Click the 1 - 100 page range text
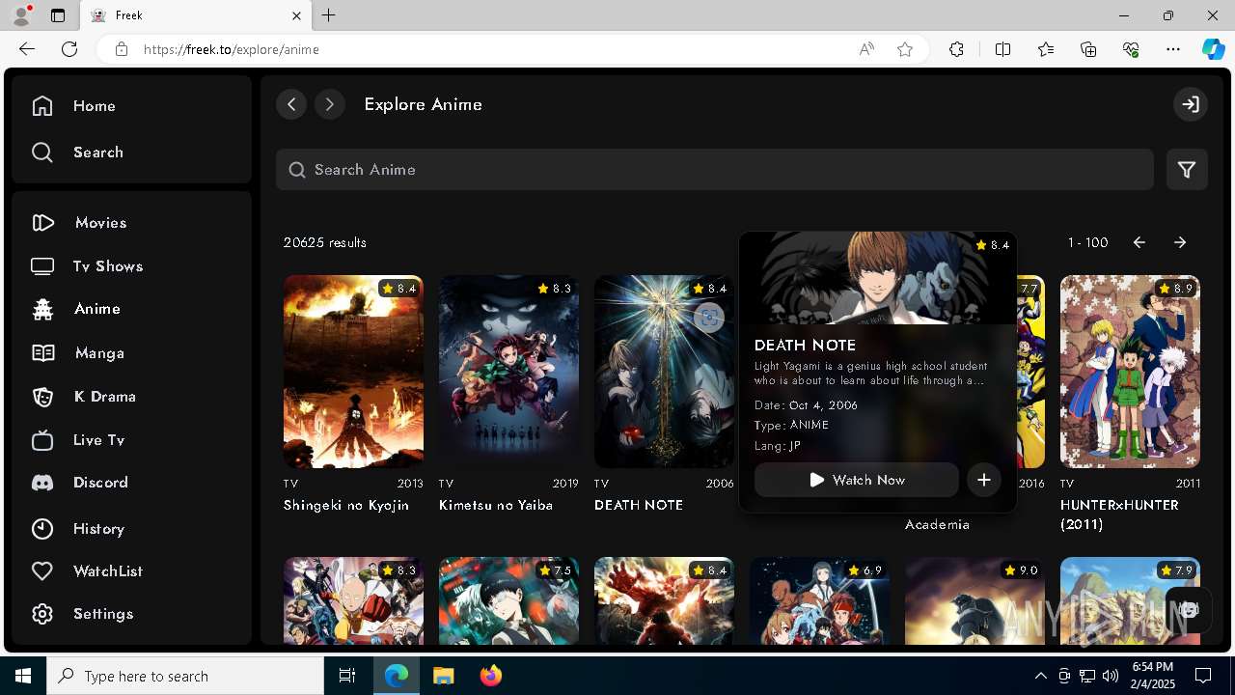The height and width of the screenshot is (695, 1235). click(x=1088, y=243)
